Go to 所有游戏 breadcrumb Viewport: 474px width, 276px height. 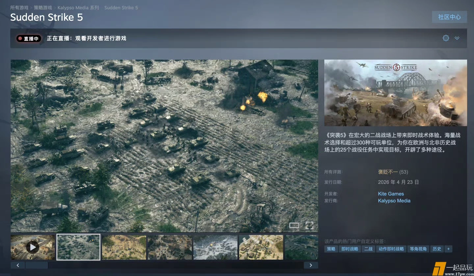[x=19, y=8]
